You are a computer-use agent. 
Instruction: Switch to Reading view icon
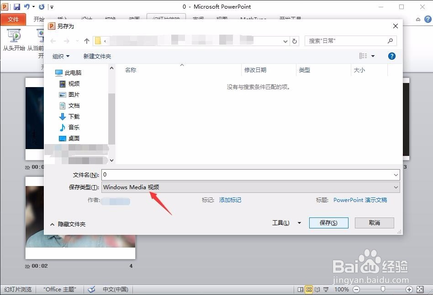coord(317,289)
